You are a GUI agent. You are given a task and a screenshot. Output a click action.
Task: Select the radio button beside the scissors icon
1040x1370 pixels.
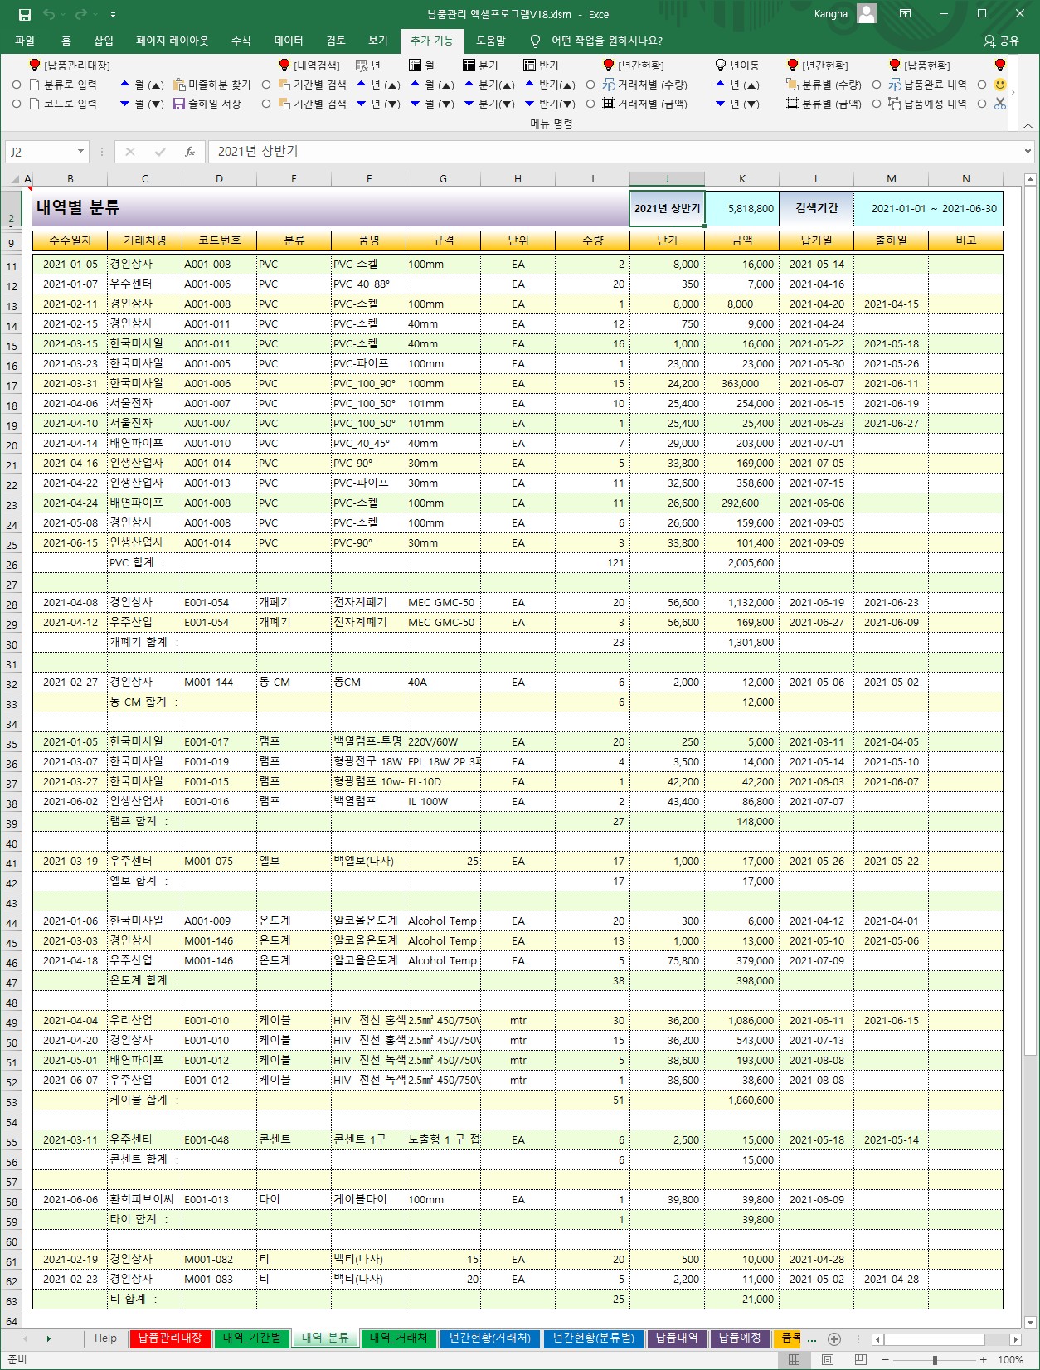pos(982,104)
